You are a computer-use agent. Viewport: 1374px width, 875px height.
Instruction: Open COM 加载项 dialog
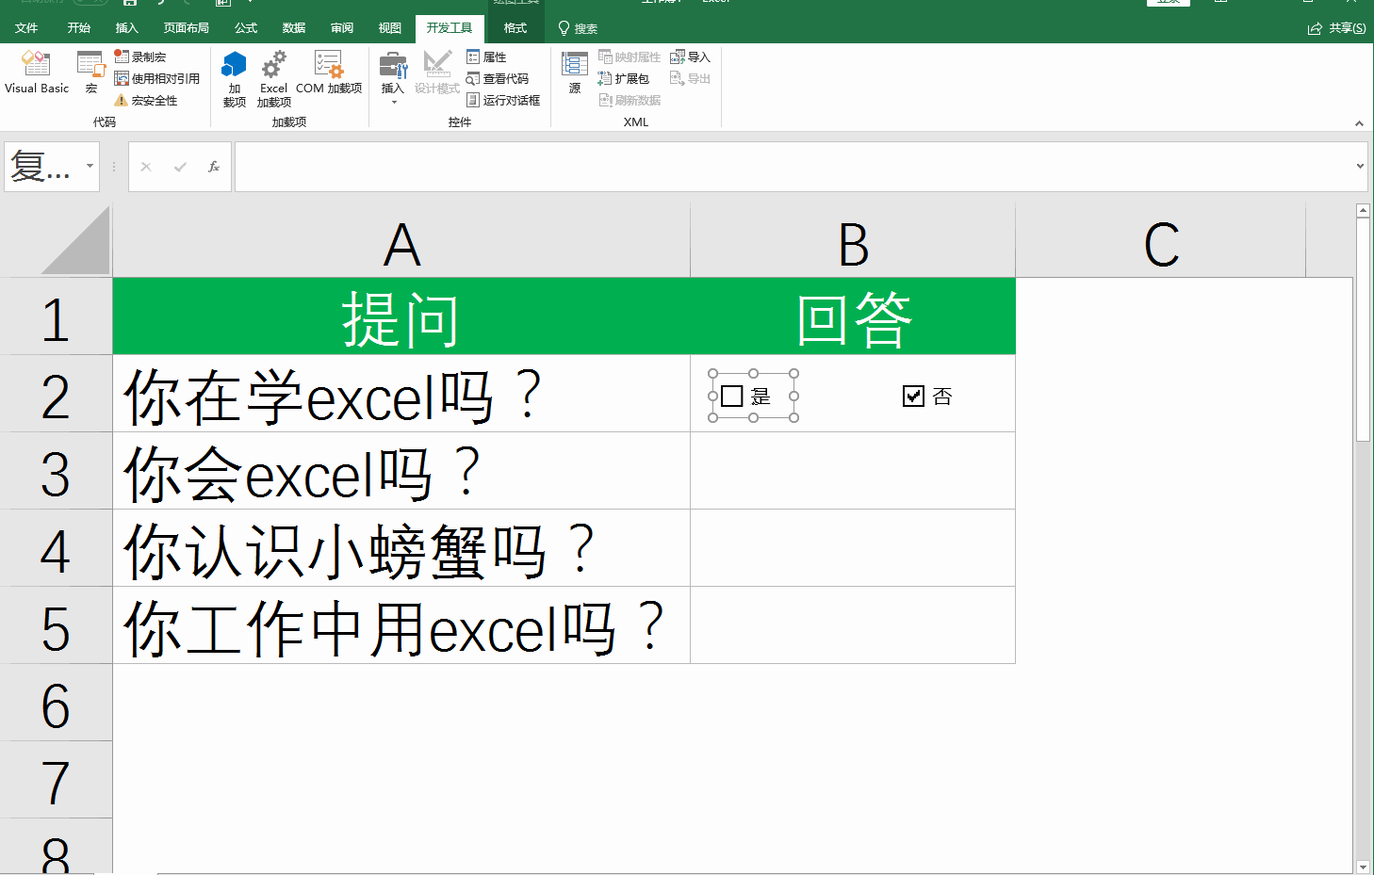click(x=329, y=73)
